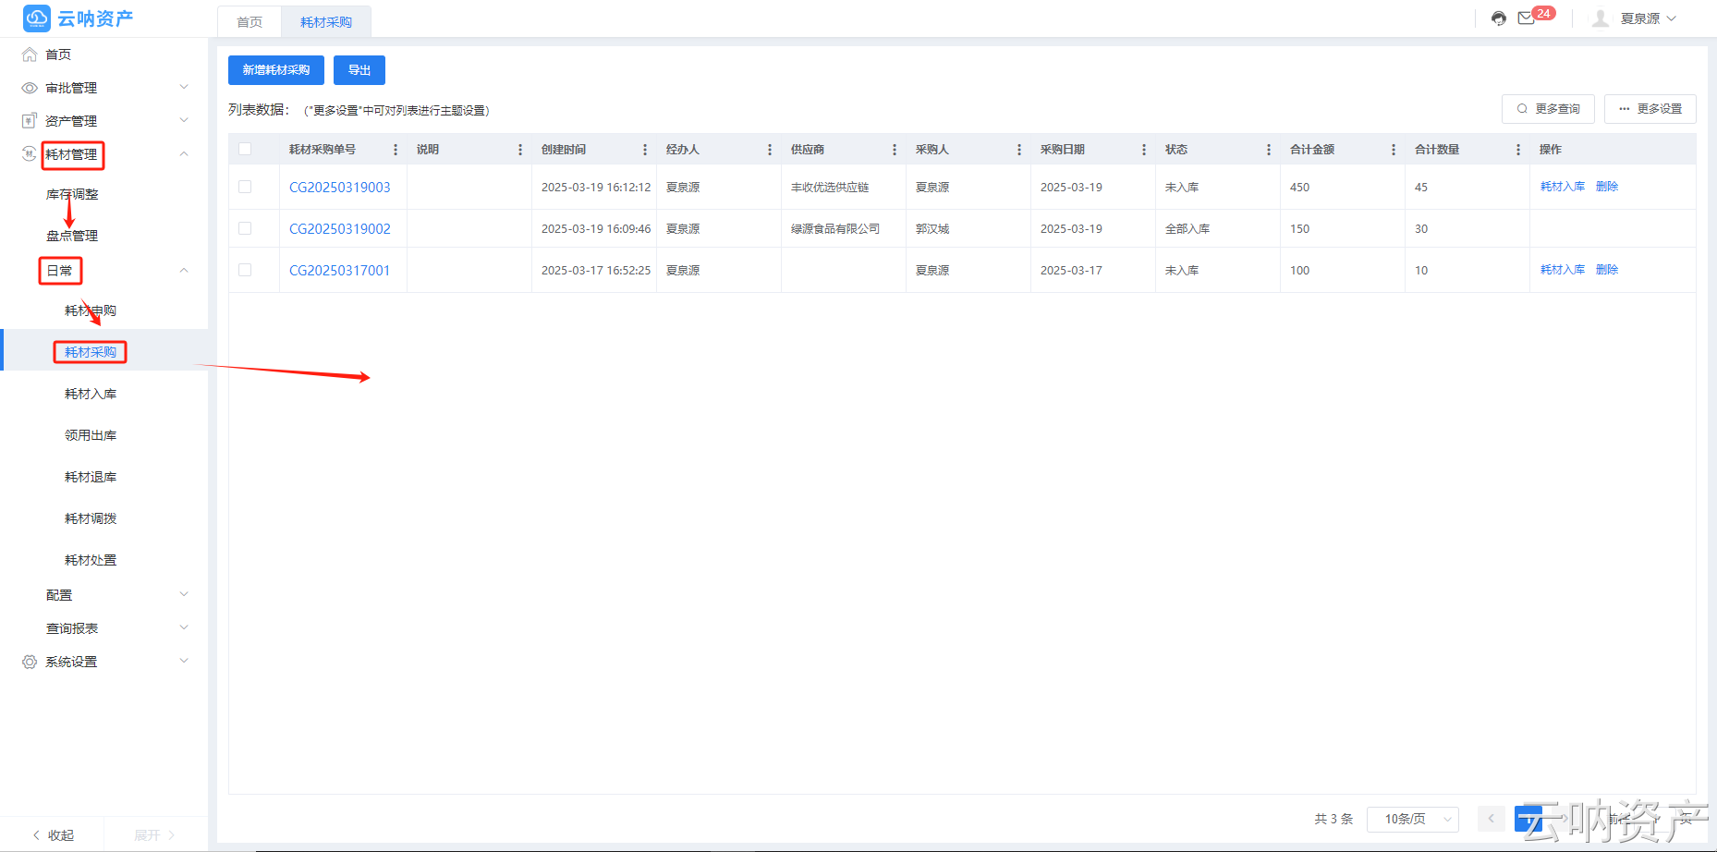
Task: Open column menu for 采购日期
Action: pos(1144,150)
